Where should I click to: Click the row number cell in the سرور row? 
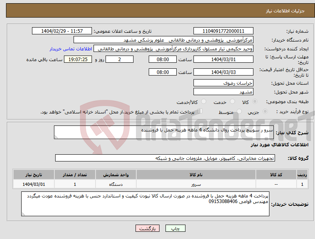pyautogui.click(x=302, y=184)
